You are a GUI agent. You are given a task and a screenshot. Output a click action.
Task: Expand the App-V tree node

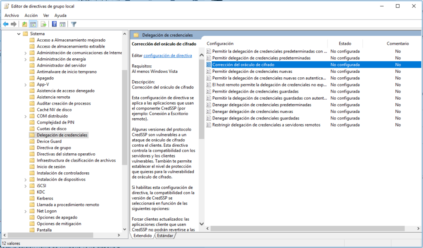click(x=26, y=85)
